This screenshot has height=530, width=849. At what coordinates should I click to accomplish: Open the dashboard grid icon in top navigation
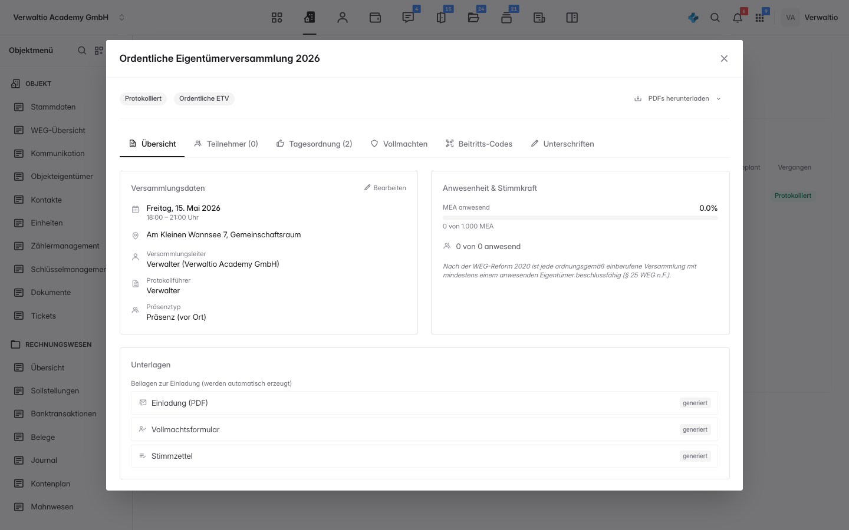point(277,18)
